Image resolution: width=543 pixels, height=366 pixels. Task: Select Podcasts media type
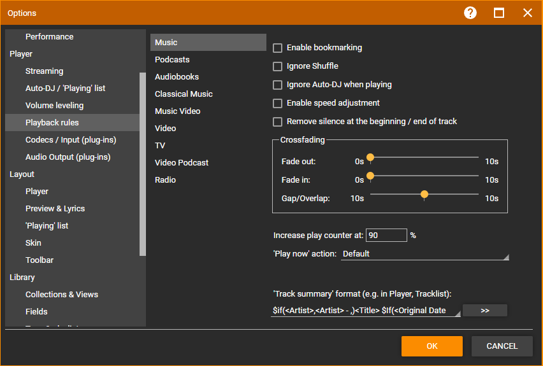coord(208,59)
